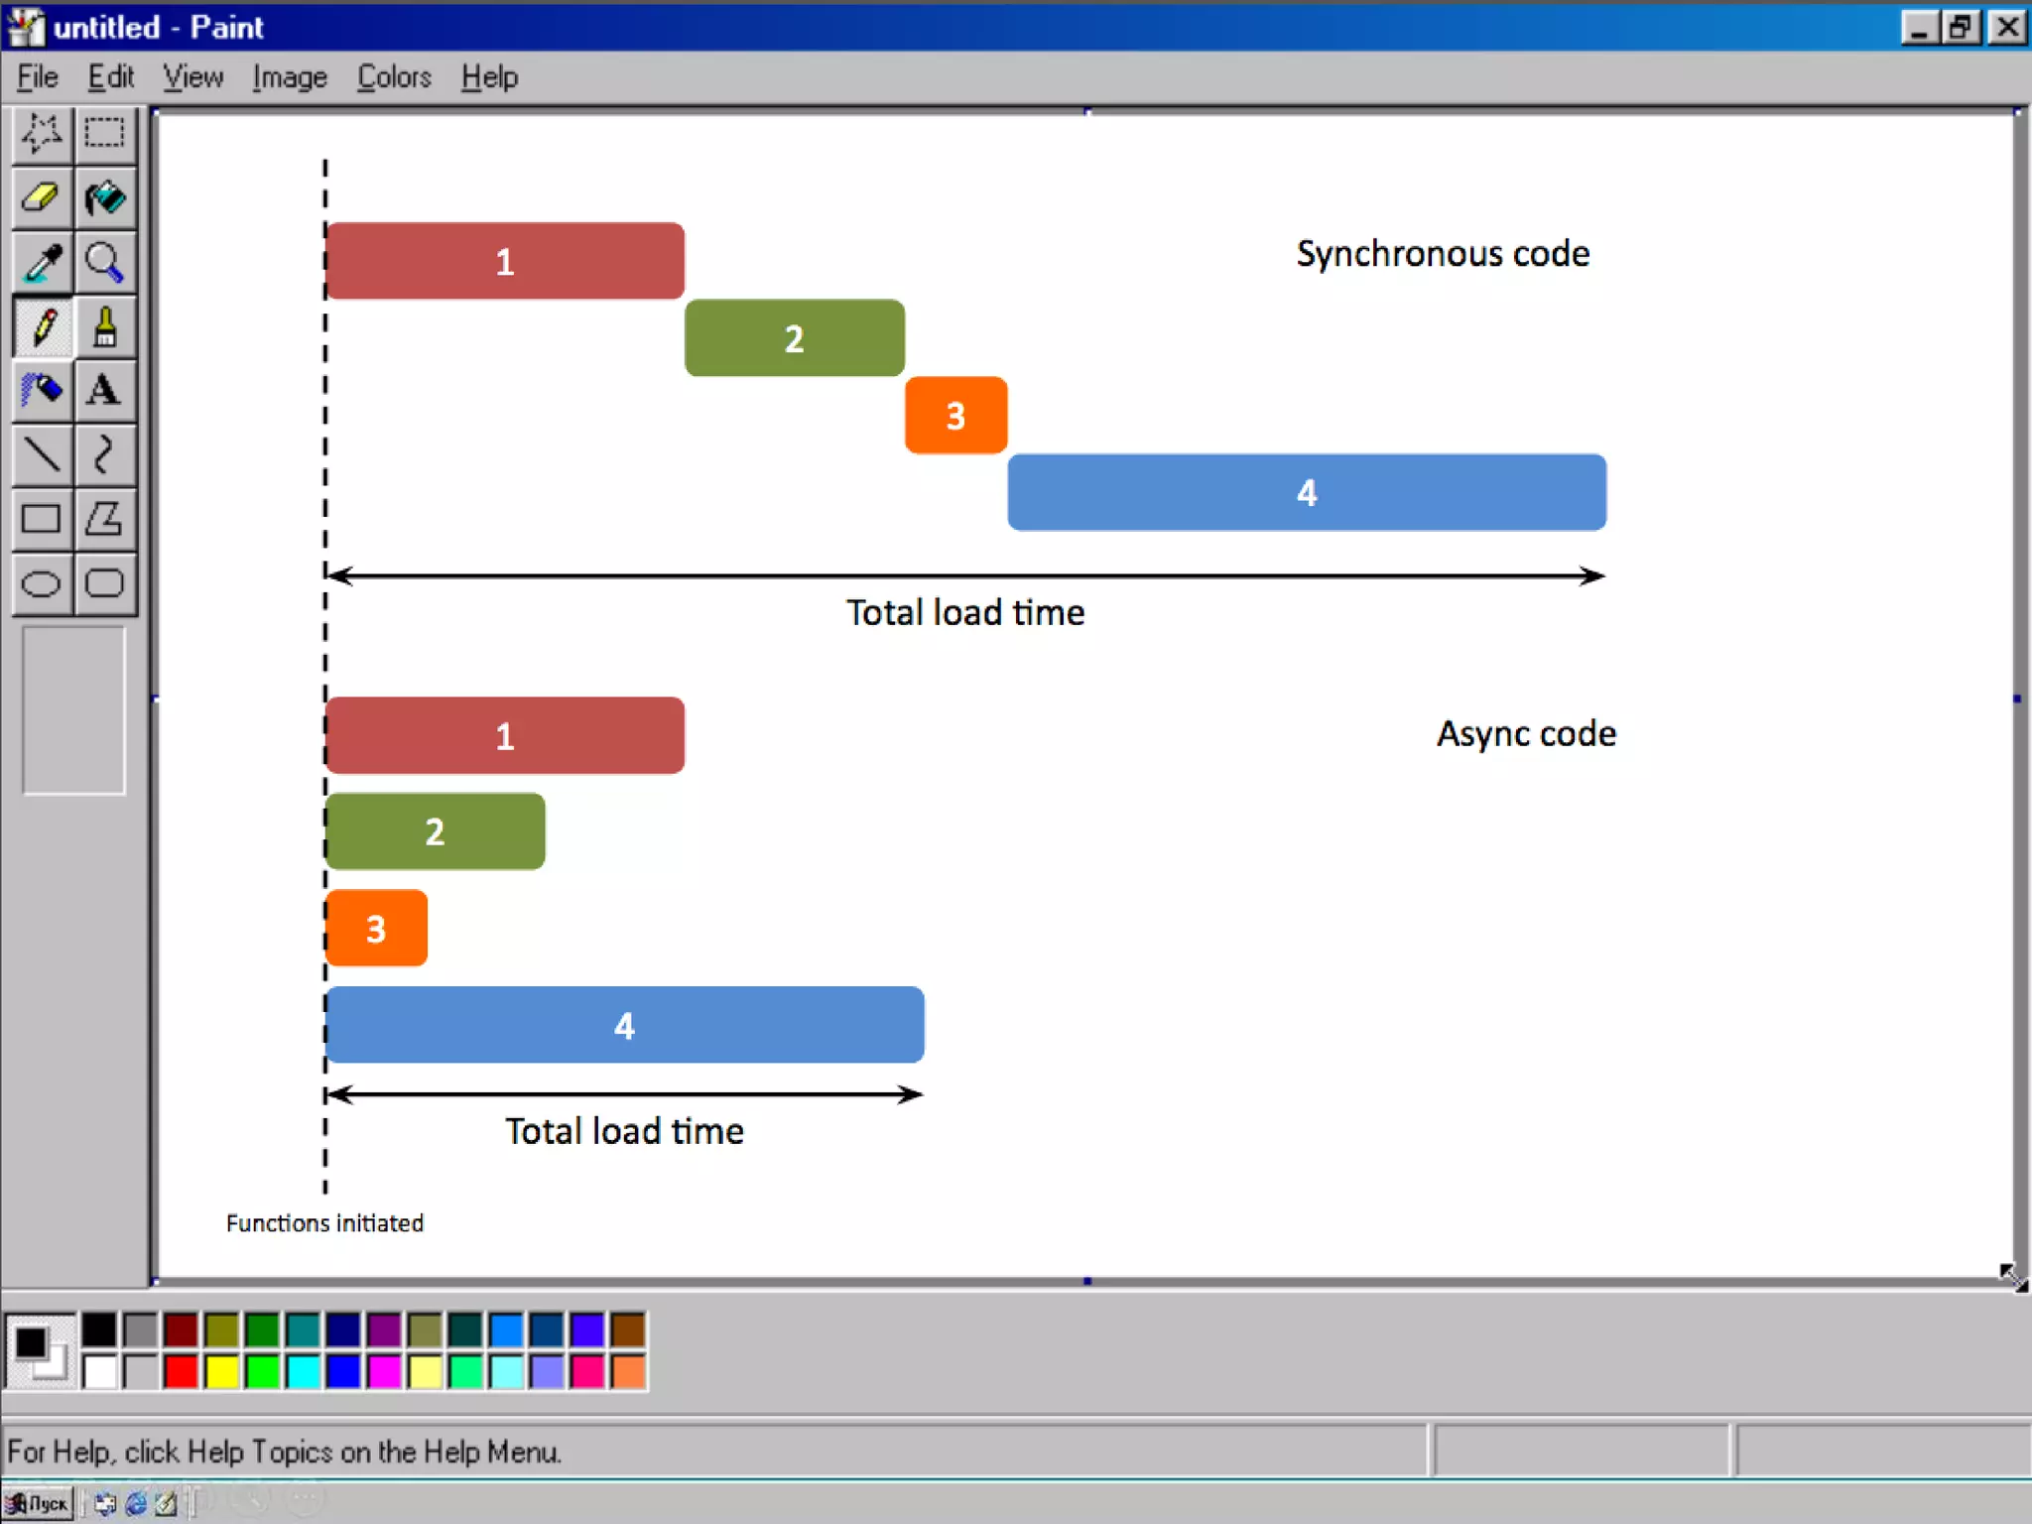Activate the Text tool
This screenshot has height=1524, width=2032.
coord(104,390)
